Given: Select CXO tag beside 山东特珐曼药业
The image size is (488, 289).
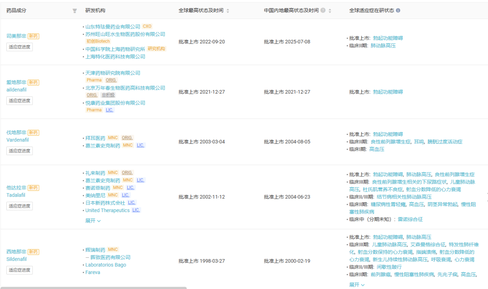Looking at the screenshot, I should coord(147,26).
